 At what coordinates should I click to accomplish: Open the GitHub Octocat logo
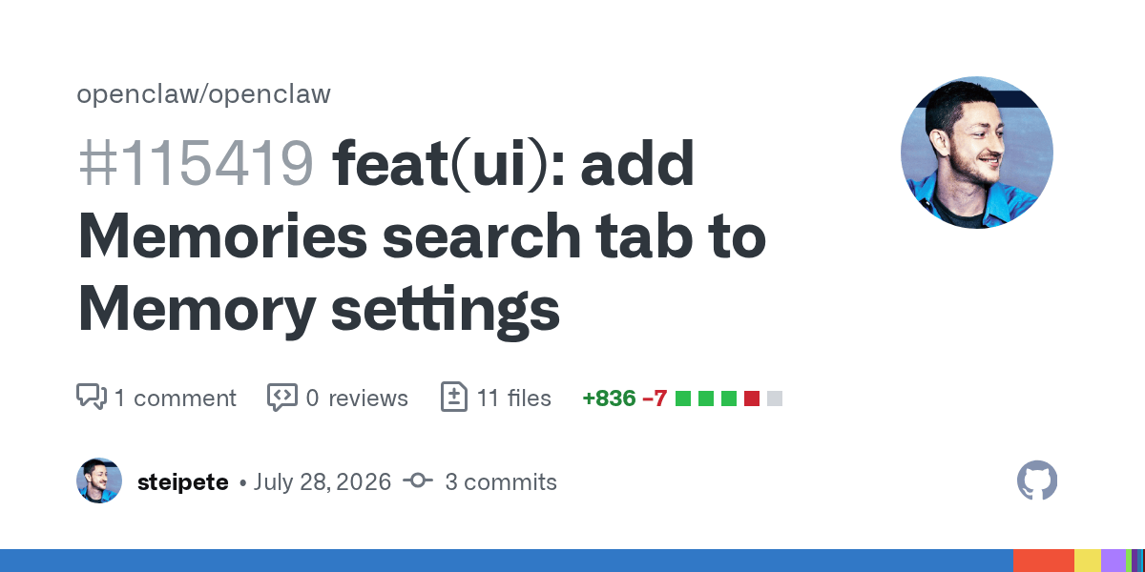(x=1037, y=480)
